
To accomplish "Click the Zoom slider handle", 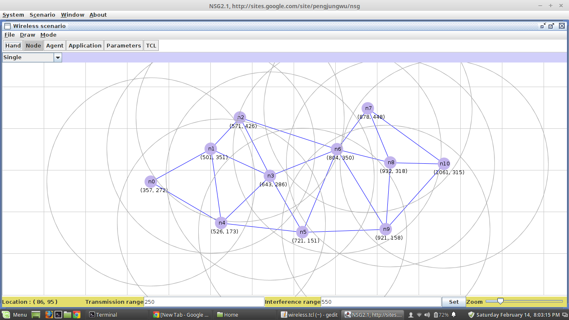I will [x=500, y=300].
